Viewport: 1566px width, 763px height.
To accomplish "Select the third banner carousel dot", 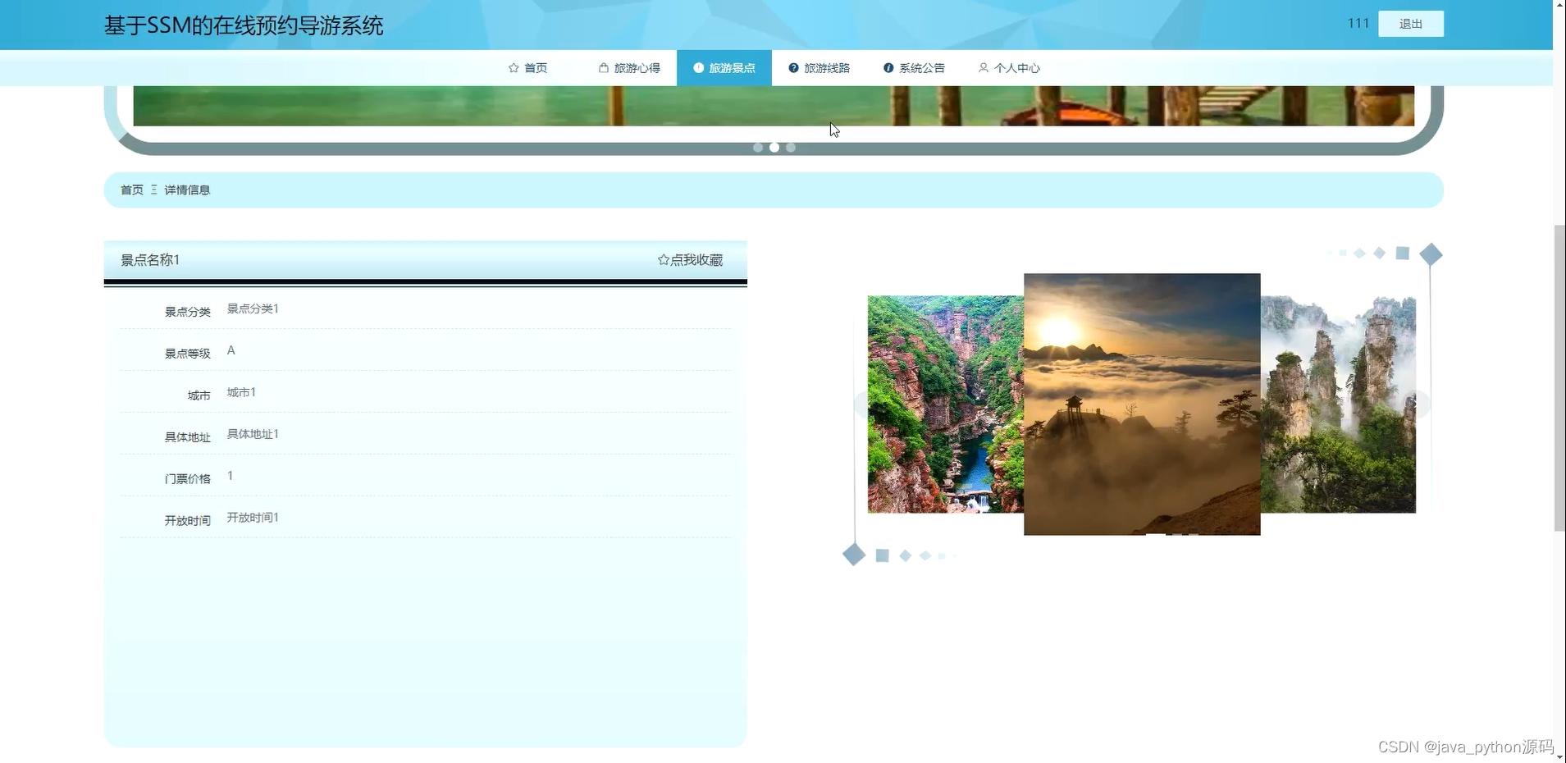I will (x=791, y=148).
